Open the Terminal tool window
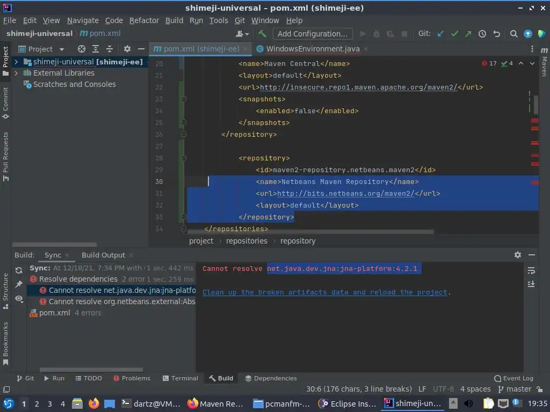The image size is (550, 412). pos(180,378)
